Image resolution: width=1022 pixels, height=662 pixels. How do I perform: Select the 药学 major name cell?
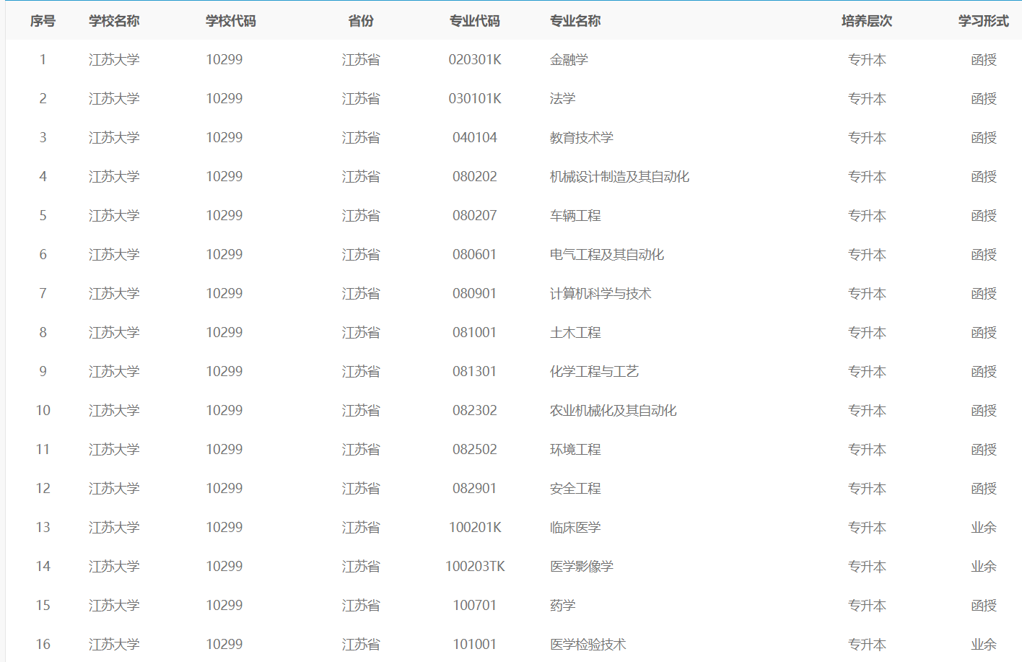(562, 606)
